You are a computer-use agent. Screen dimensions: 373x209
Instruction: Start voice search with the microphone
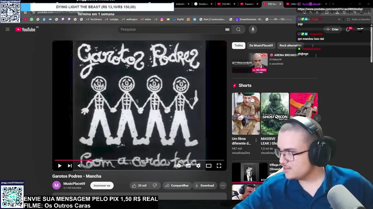[x=253, y=29]
